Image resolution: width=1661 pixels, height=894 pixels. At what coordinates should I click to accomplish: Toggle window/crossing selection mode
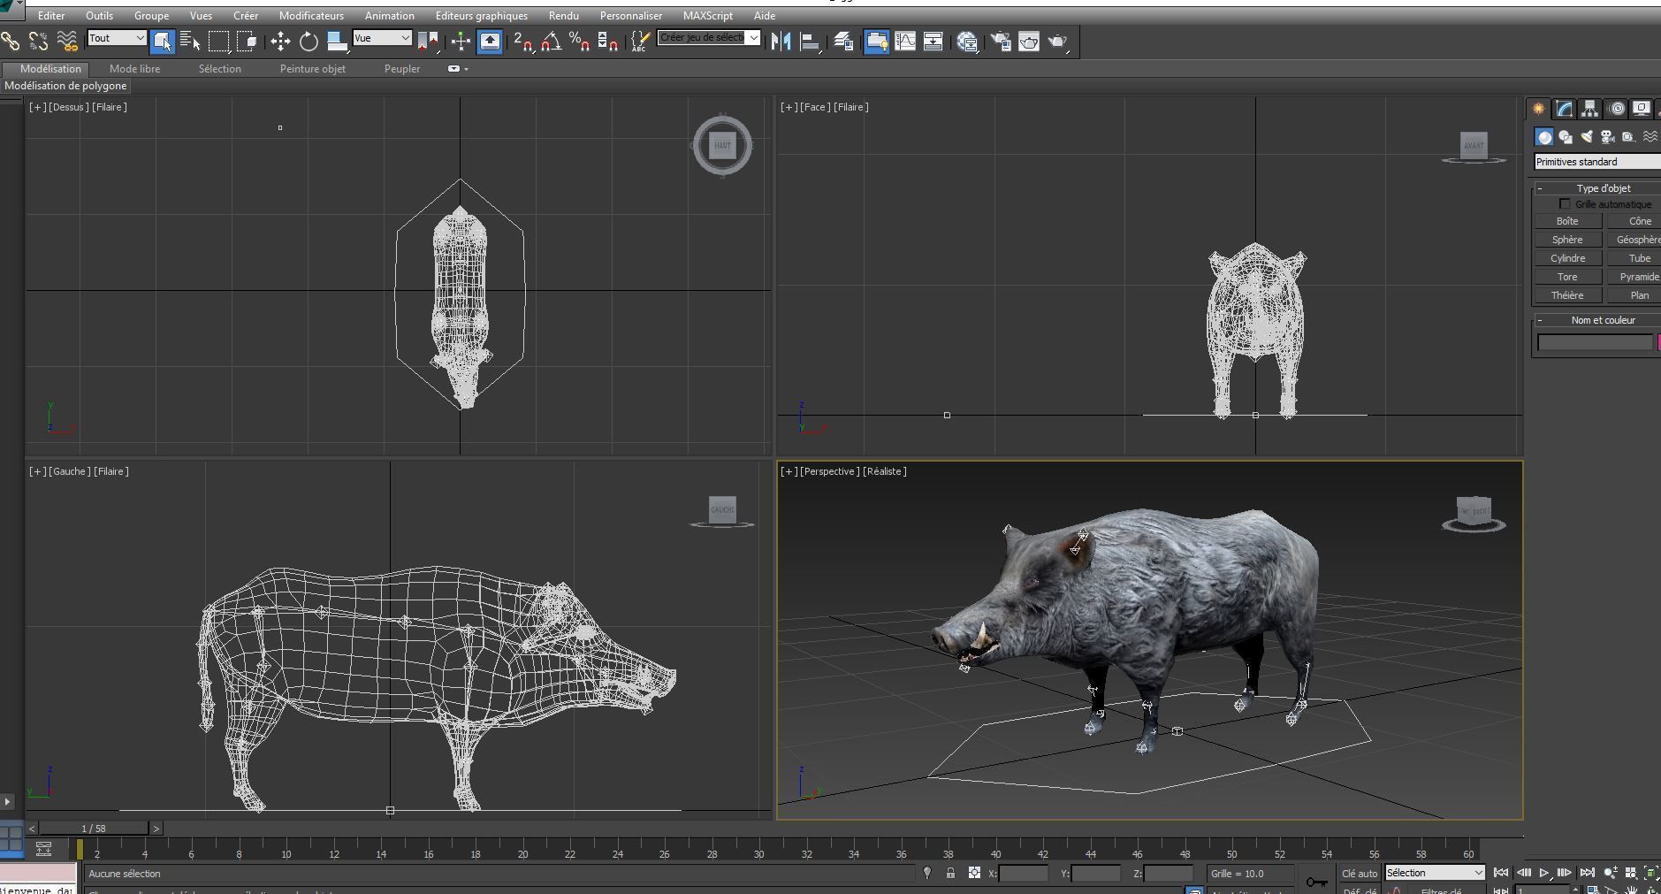(247, 41)
